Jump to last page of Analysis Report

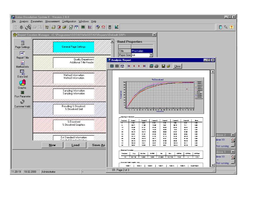tap(144, 66)
